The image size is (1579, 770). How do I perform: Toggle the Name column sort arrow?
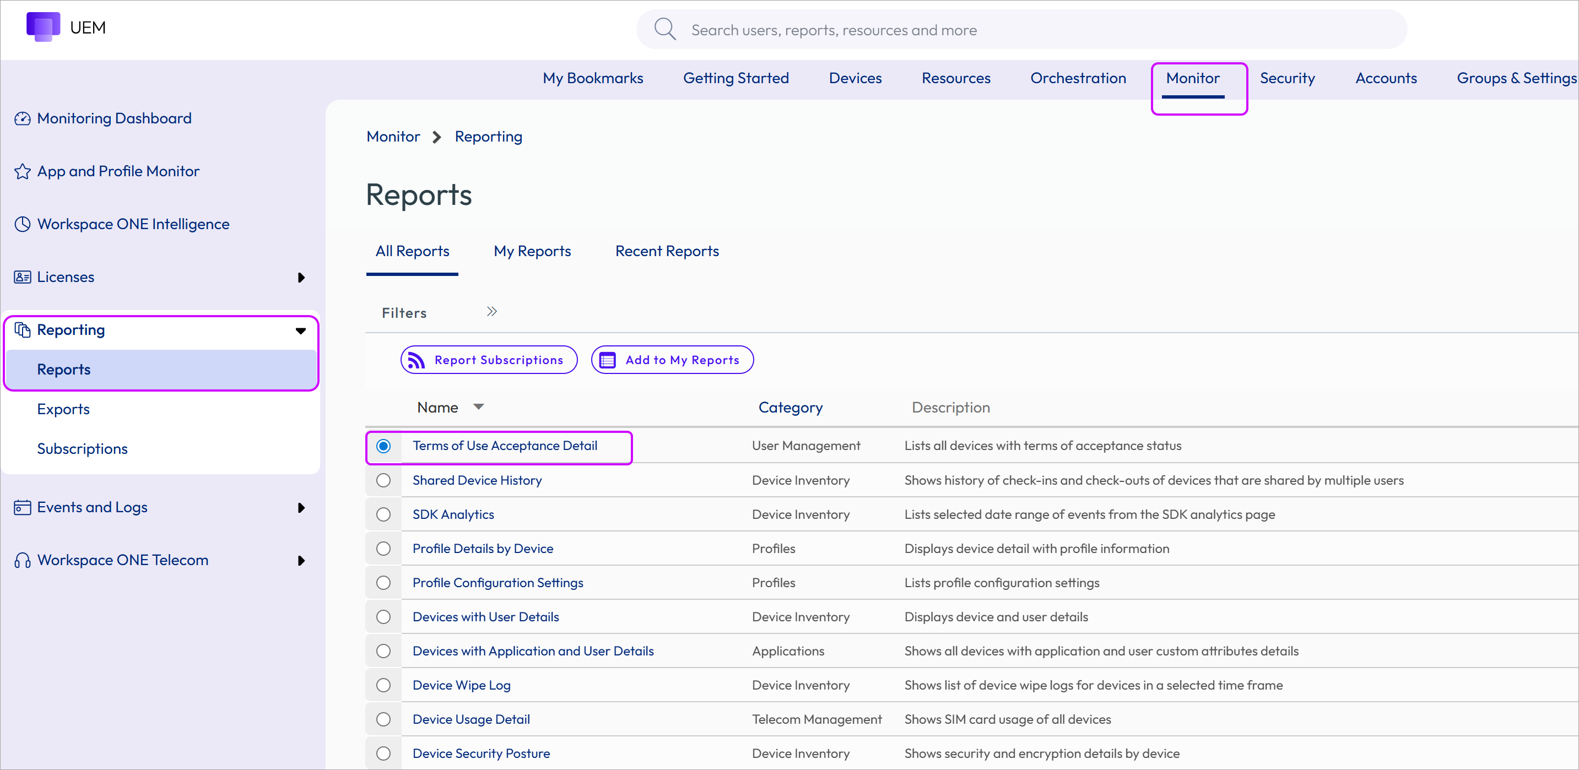(x=479, y=408)
